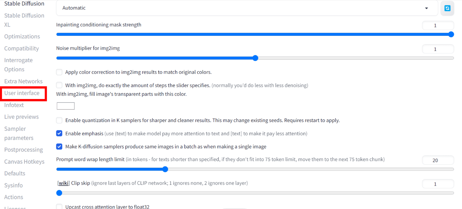Open the Automatic dropdown arrow

pyautogui.click(x=427, y=8)
